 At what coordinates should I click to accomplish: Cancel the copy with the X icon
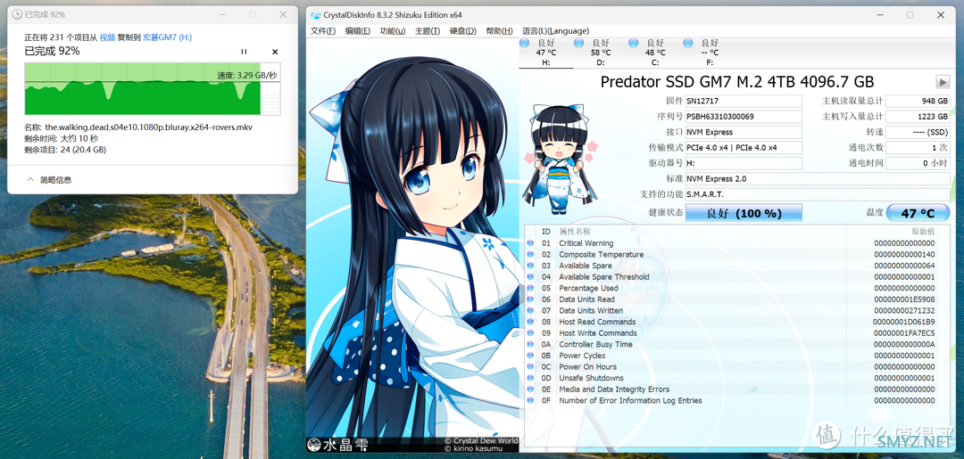(x=275, y=53)
